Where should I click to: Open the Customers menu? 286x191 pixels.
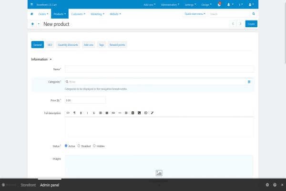click(78, 14)
